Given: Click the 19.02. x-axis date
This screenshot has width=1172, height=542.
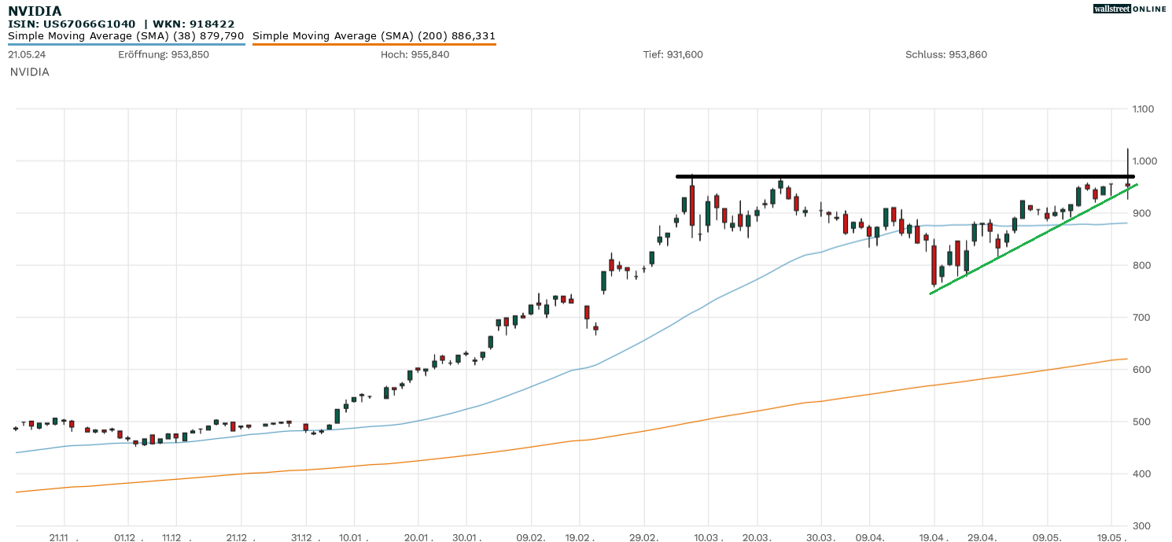Looking at the screenshot, I should [x=580, y=536].
